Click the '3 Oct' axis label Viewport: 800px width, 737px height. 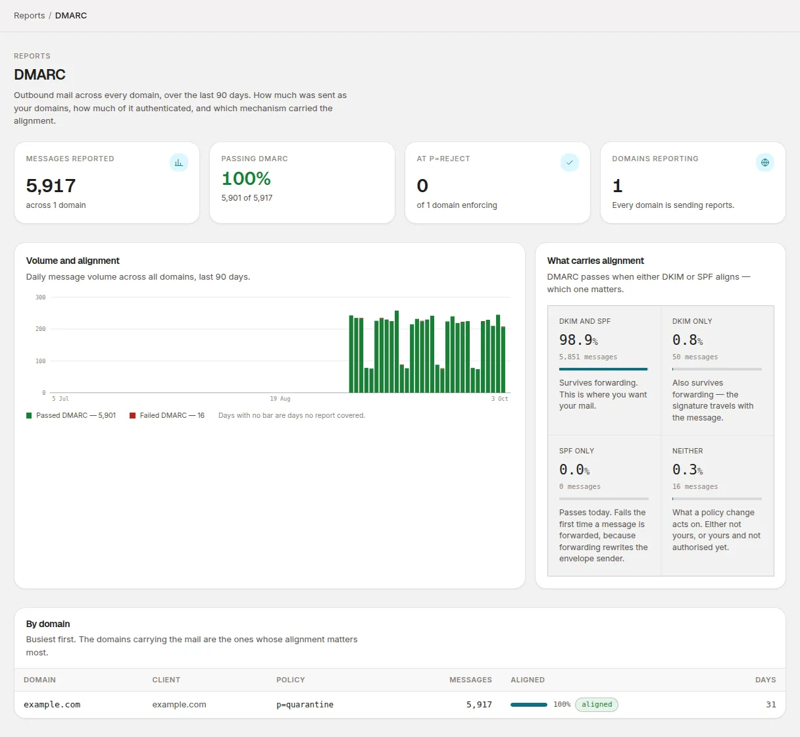[499, 399]
